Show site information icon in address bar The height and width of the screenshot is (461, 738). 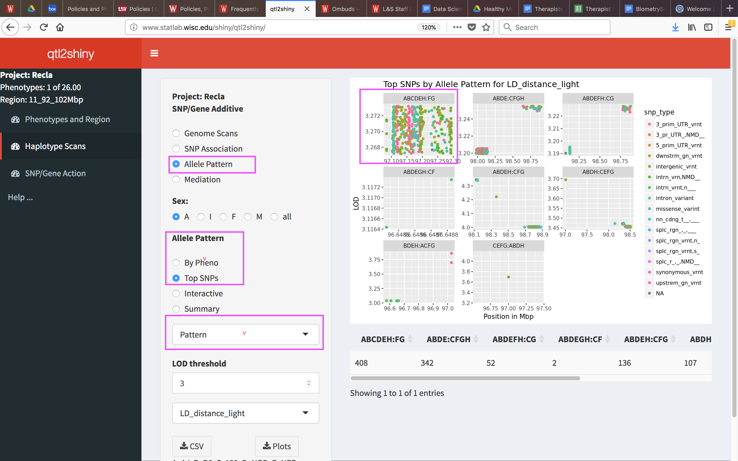pos(134,27)
